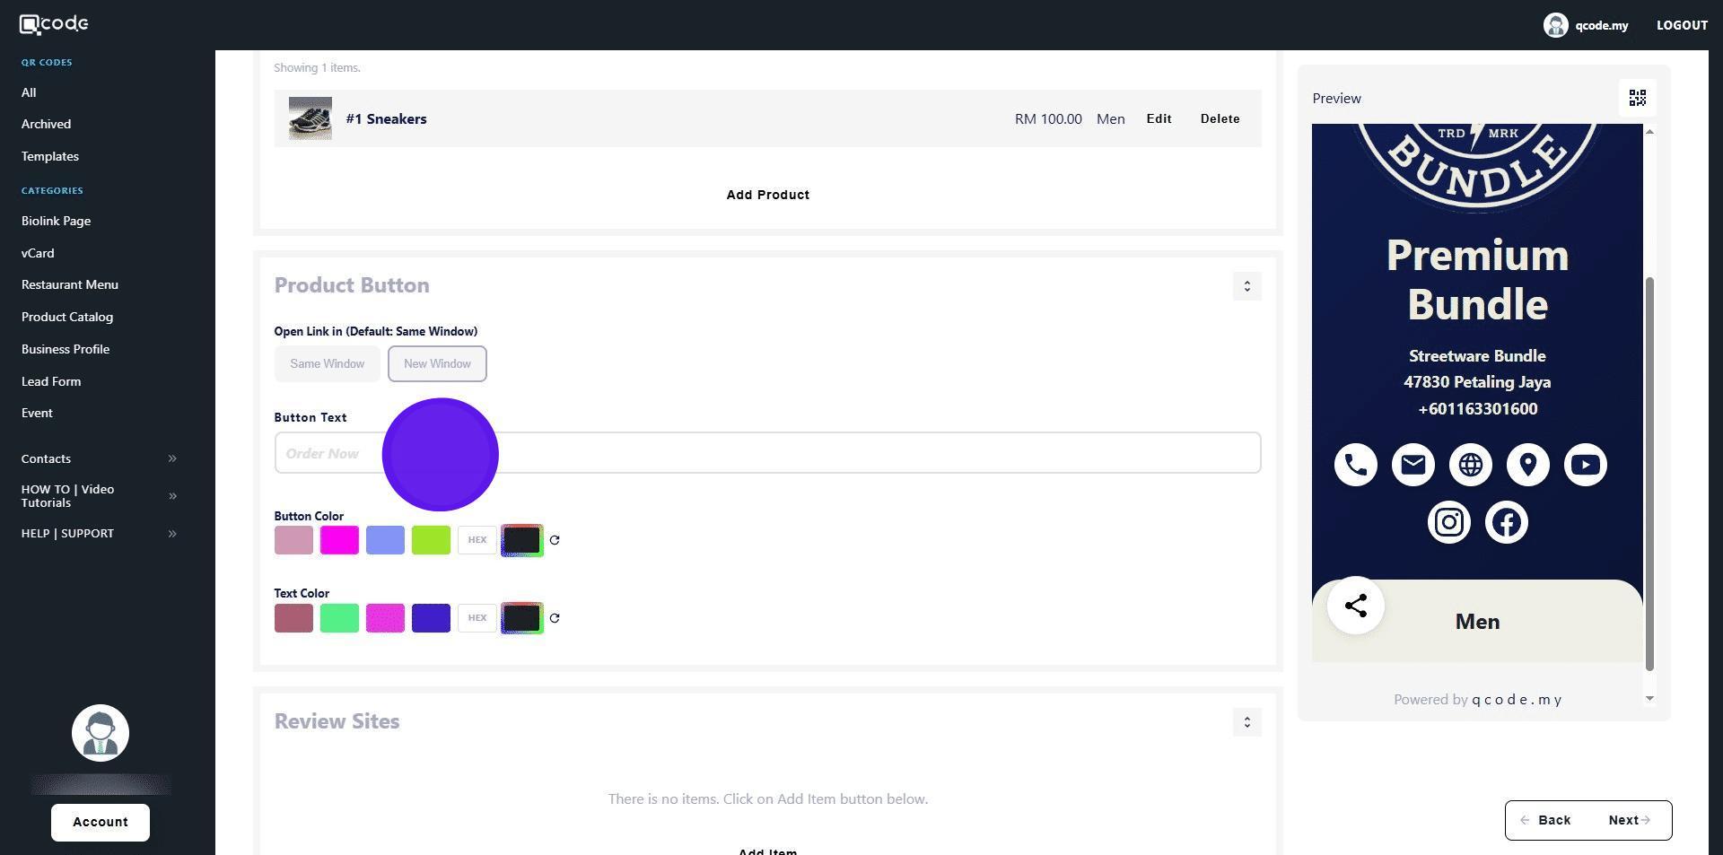Click the location pin icon in preview
Screen dimensions: 1723x855
click(1527, 465)
